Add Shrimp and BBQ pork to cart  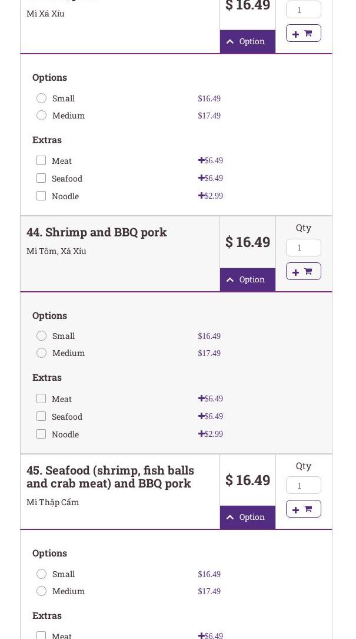click(303, 271)
